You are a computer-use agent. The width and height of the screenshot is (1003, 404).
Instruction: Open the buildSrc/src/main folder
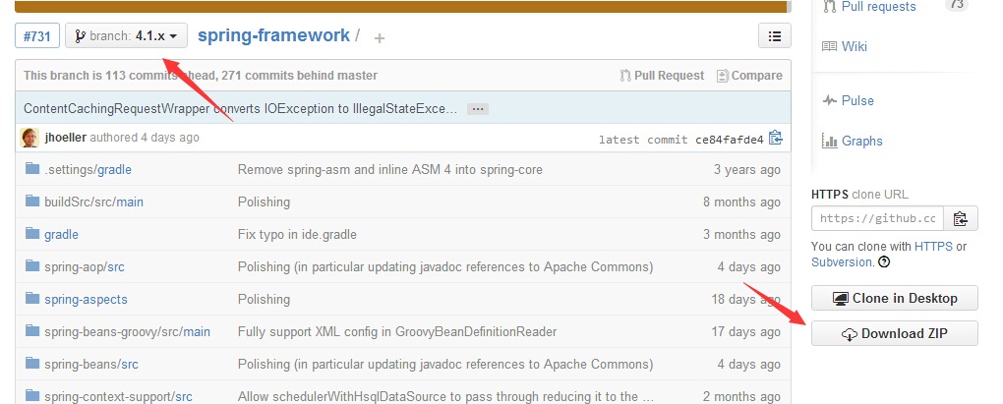(x=94, y=202)
